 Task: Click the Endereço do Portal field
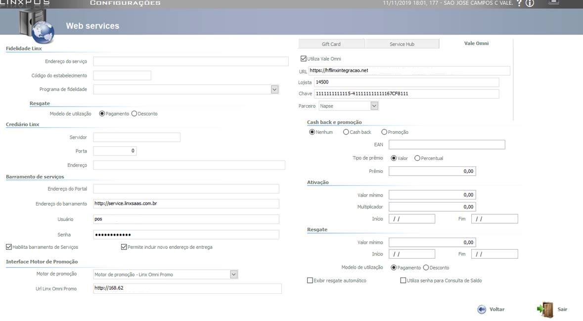pos(186,189)
